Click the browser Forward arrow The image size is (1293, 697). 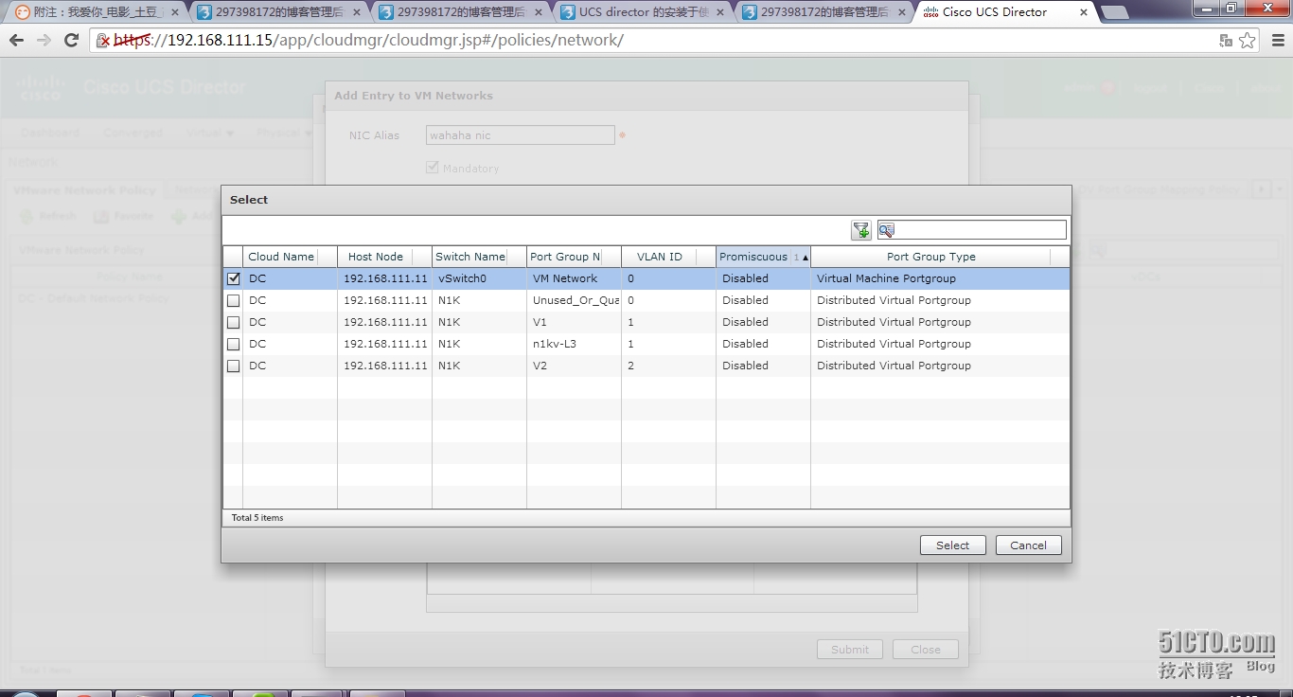pyautogui.click(x=44, y=41)
